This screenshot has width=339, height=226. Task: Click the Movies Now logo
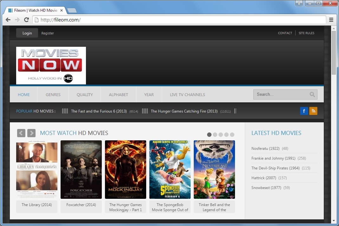[51, 65]
